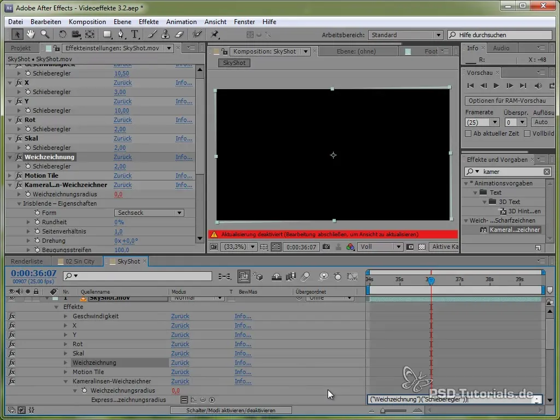Collapse the Irisblende – Eigenschaften group

tap(19, 203)
